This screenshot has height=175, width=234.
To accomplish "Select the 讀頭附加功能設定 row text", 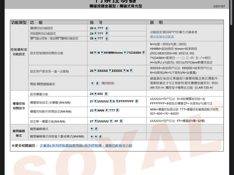I will coord(42,28).
